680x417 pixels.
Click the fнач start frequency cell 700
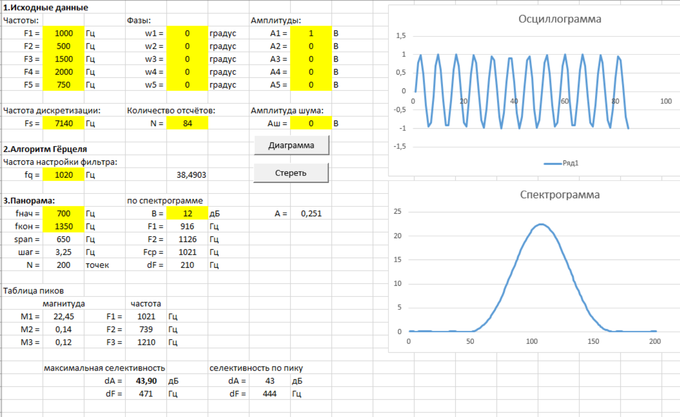[x=64, y=214]
